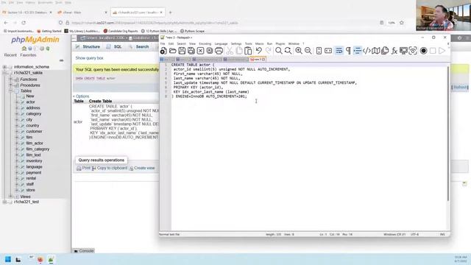Click phpMyAdmin reload navigation green icon
The width and height of the screenshot is (471, 265).
[48, 49]
